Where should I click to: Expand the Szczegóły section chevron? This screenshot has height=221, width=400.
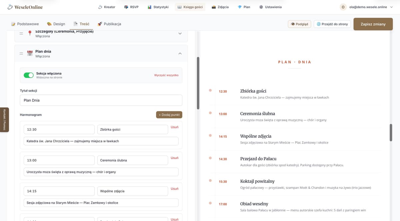pos(180,34)
